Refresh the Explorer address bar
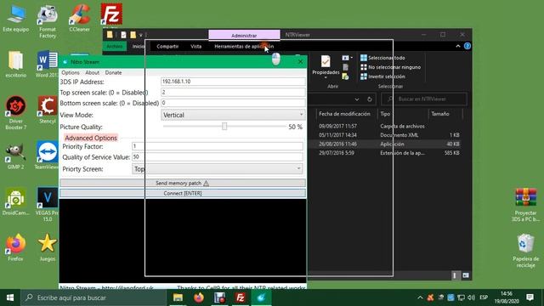Viewport: 544px width, 306px height. [370, 99]
